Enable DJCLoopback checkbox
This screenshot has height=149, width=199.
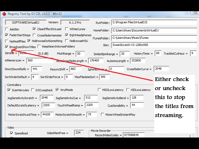pyautogui.click(x=33, y=90)
